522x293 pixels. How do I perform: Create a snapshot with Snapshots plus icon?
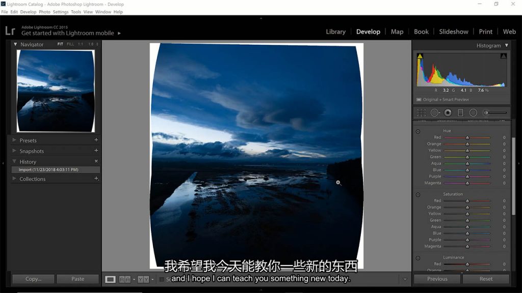point(96,151)
